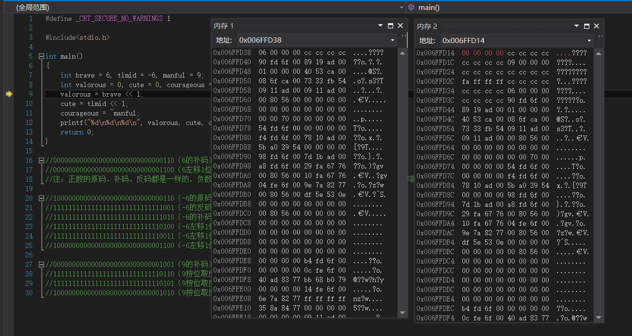
Task: Click the 'return 0;' statement
Action: 77,132
